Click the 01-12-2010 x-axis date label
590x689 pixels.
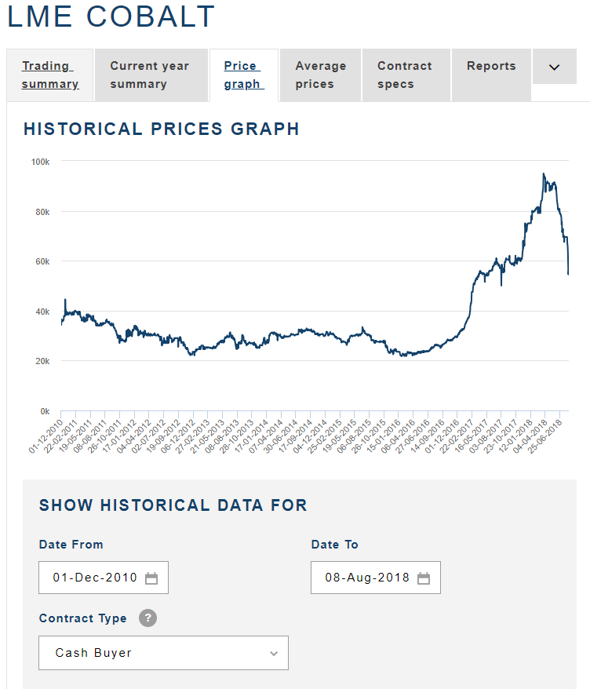46,436
